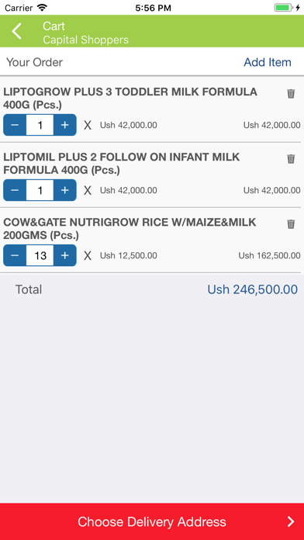Viewport: 304px width, 540px height.
Task: Choose Delivery Address button
Action: [x=152, y=521]
